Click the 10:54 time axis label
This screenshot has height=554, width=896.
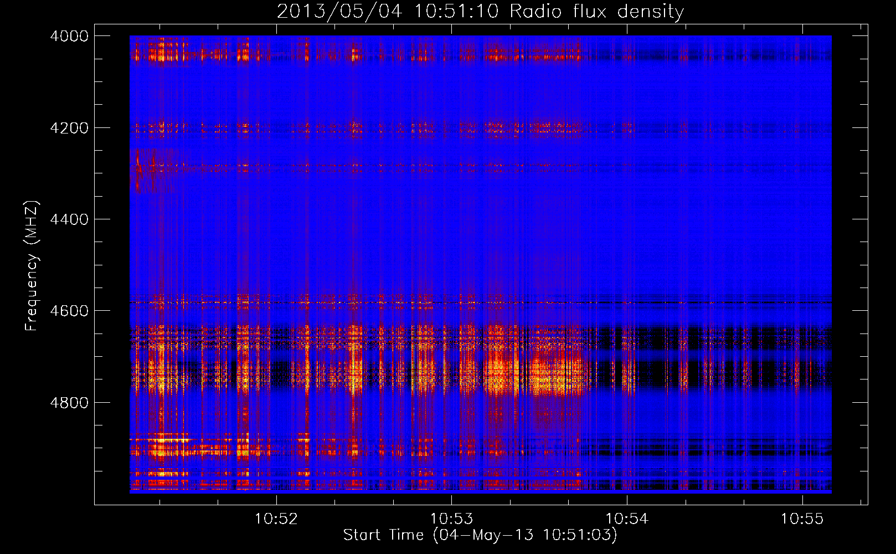(x=627, y=519)
